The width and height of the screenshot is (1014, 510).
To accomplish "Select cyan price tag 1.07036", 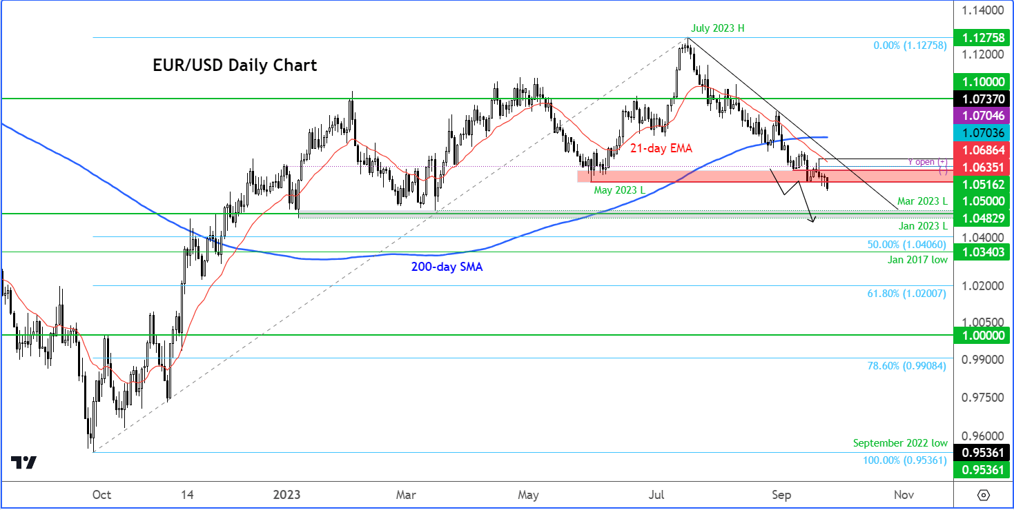I will coord(981,133).
